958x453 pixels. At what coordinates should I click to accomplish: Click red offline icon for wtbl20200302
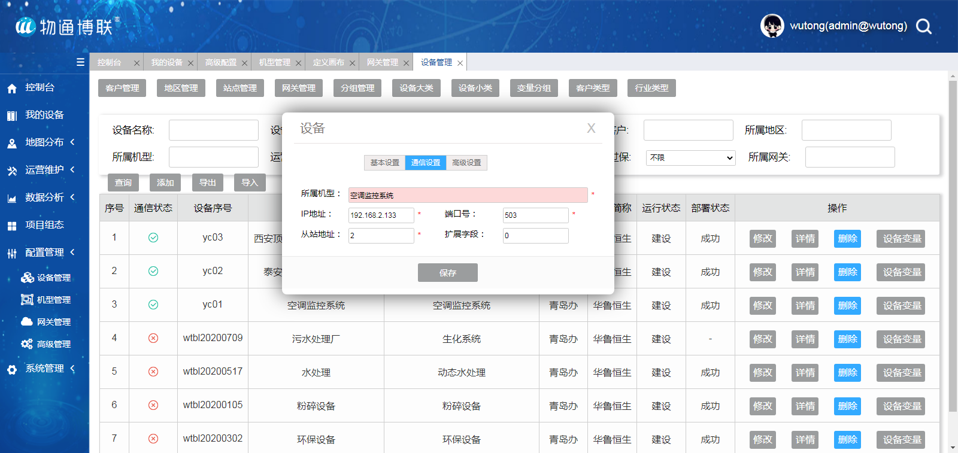[x=153, y=439]
